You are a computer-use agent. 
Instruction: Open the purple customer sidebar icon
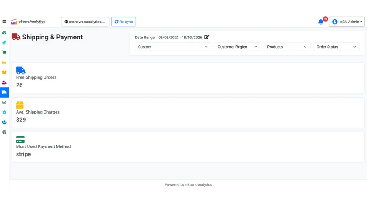coord(4,82)
